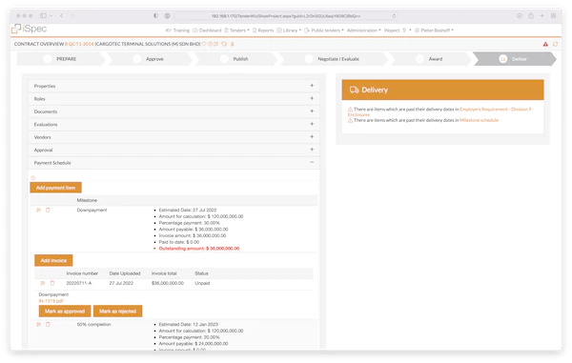The width and height of the screenshot is (572, 363).
Task: Open the iNspect menu item
Action: coord(392,30)
